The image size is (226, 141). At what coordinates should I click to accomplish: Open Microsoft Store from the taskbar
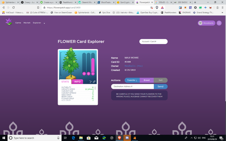click(89, 138)
